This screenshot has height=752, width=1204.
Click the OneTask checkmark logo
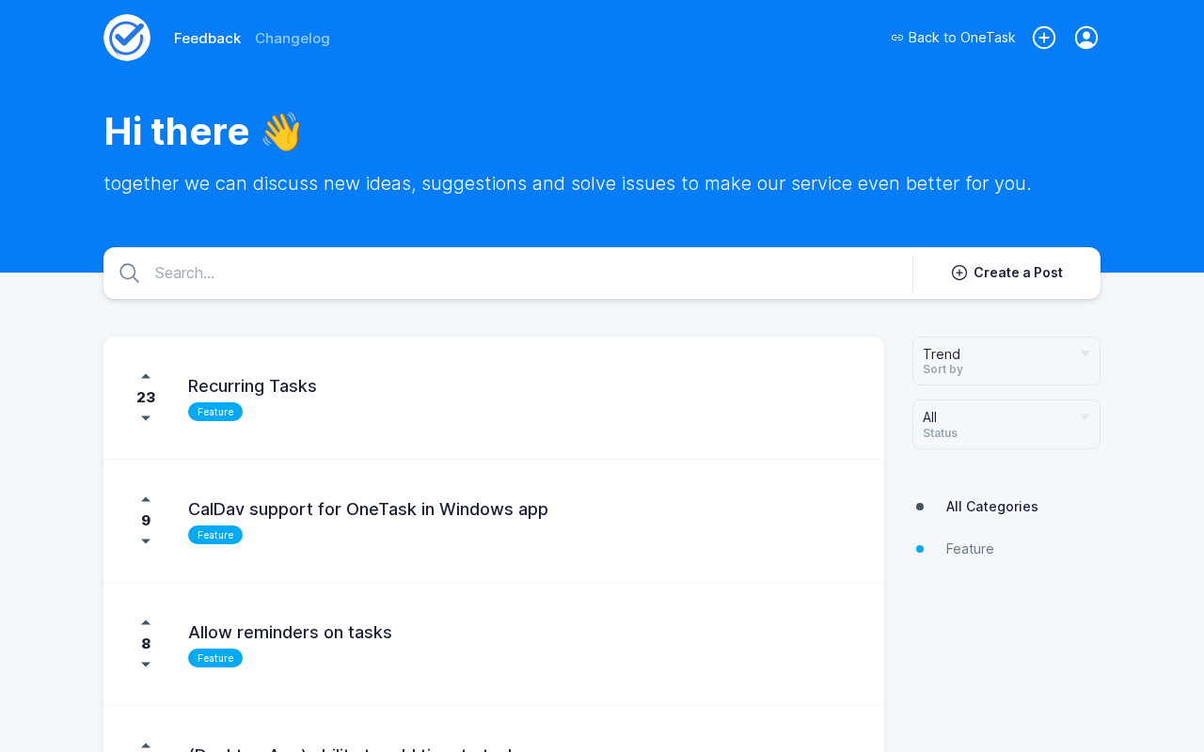click(x=127, y=38)
